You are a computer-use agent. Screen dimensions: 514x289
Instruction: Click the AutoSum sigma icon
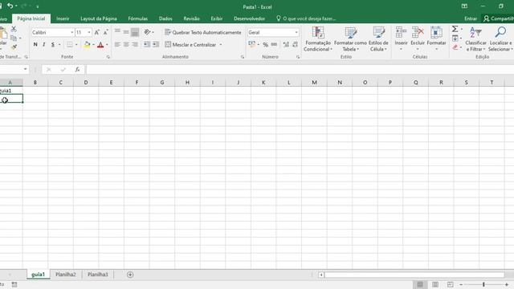pos(455,29)
